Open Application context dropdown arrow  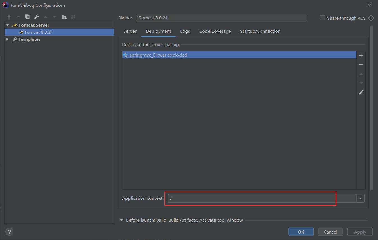[361, 198]
